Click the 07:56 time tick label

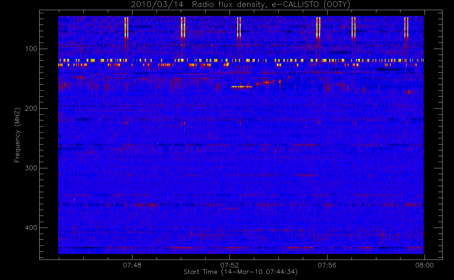(327, 265)
